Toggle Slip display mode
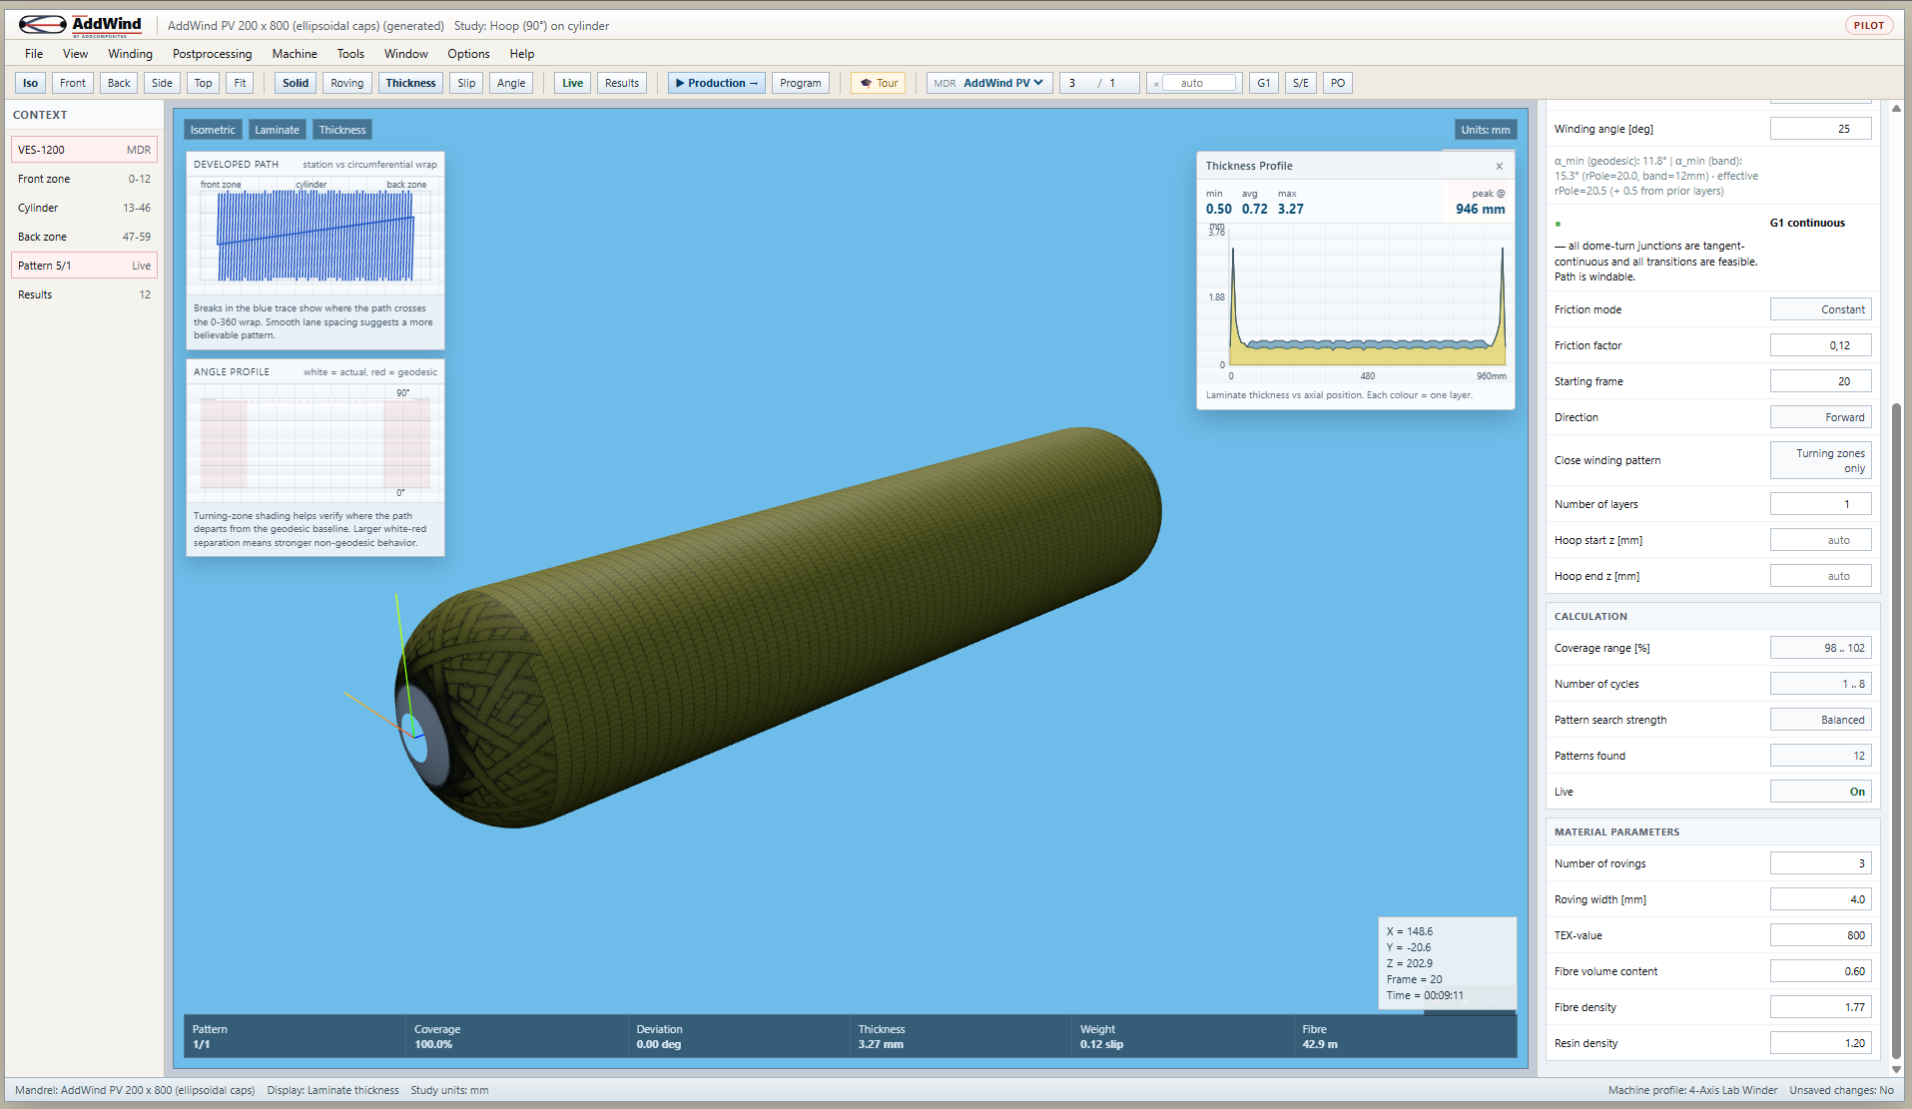1912x1109 pixels. point(466,83)
